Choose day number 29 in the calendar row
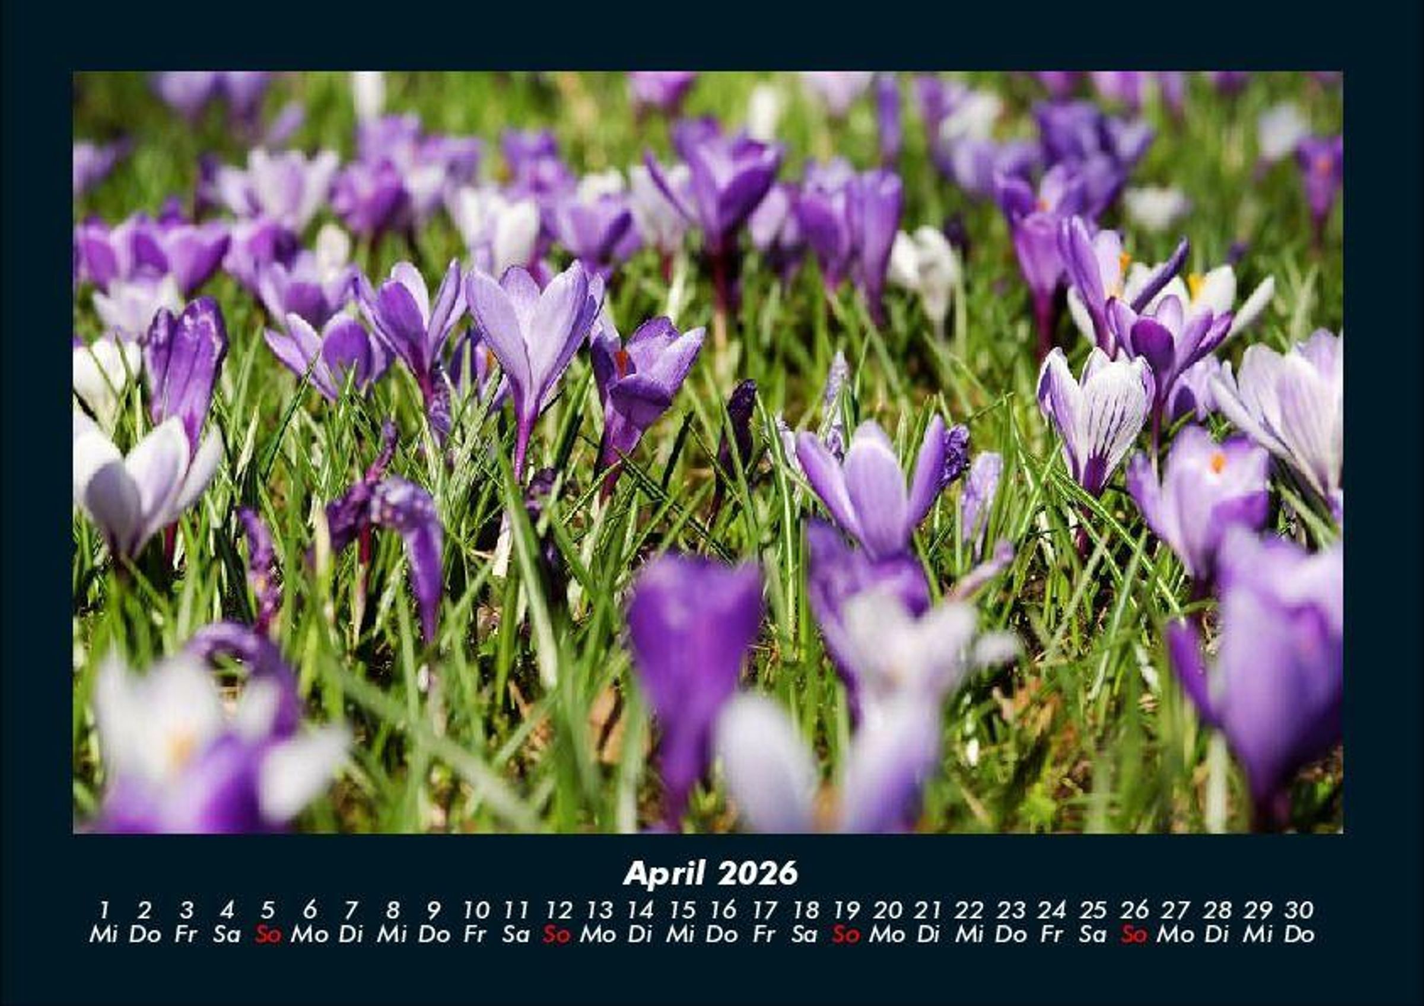Screen dimensions: 1424x1006 pos(1258,910)
